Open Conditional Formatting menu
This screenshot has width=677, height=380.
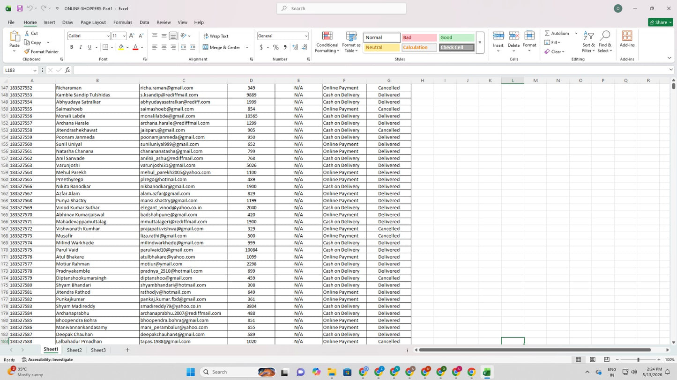[x=327, y=42]
